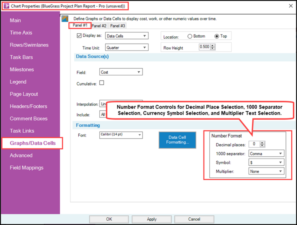
Task: Decrease Decimal places with down arrow
Action: coord(262,145)
